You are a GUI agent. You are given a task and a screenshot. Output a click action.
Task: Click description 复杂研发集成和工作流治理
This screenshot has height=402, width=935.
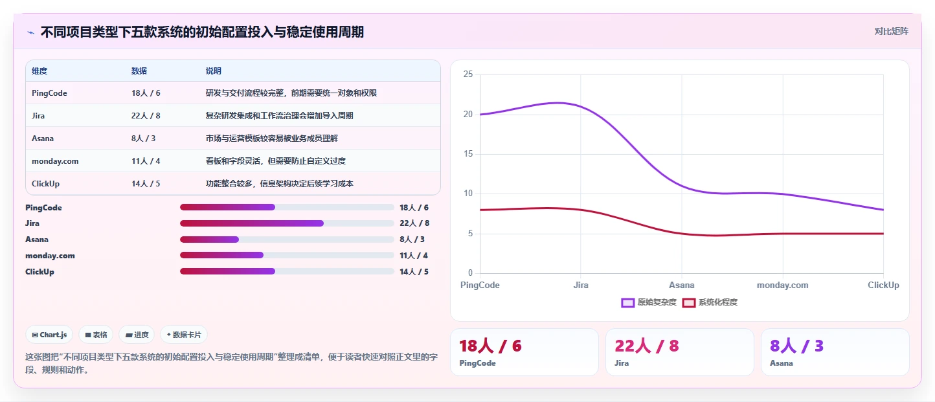click(280, 116)
